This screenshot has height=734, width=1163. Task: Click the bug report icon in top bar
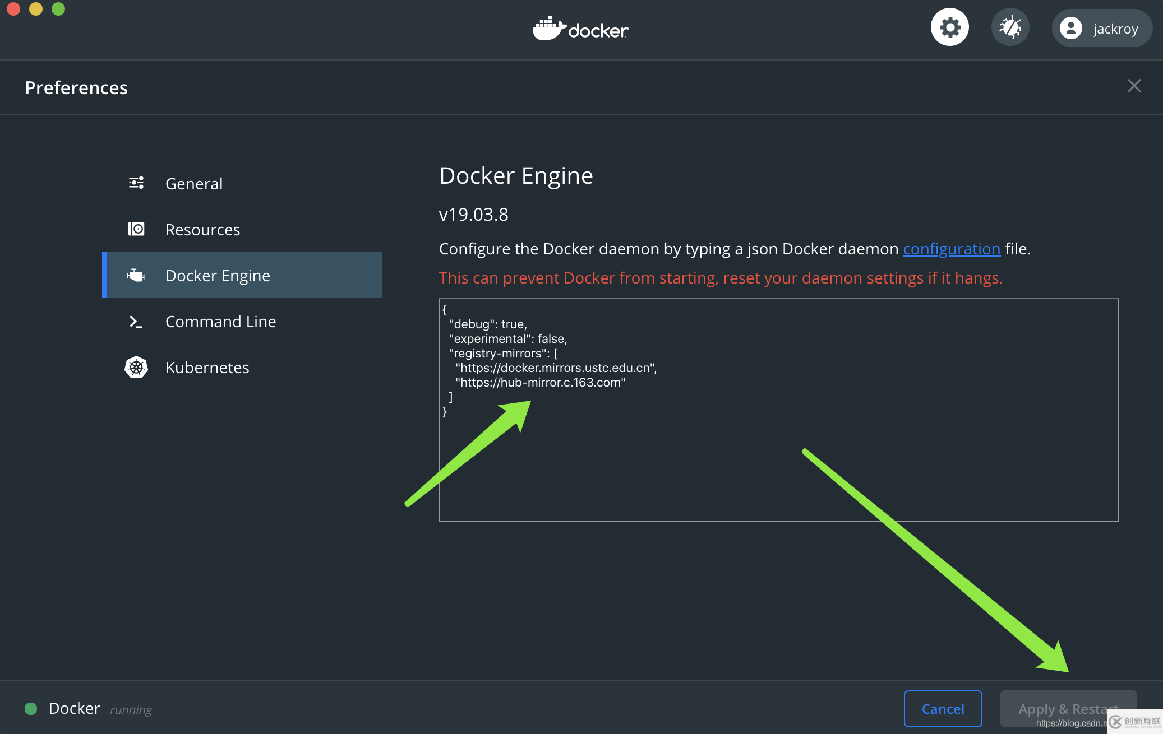(x=1010, y=26)
